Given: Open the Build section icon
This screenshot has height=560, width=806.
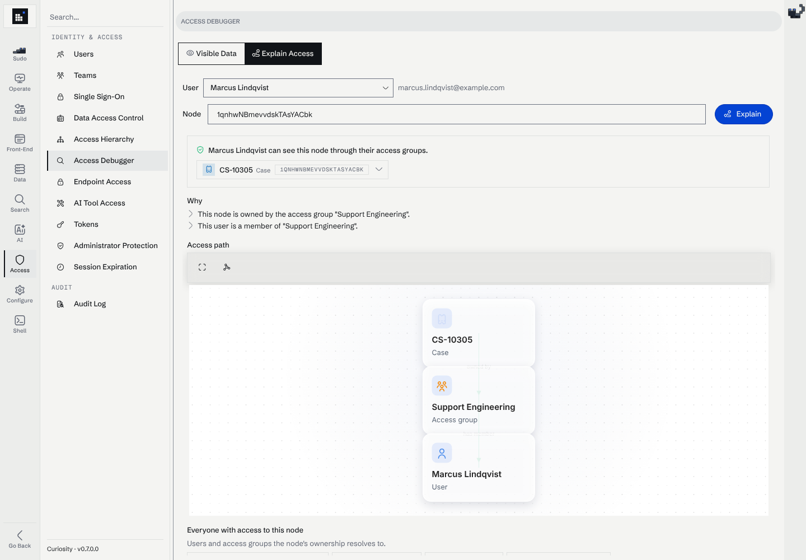Looking at the screenshot, I should (x=20, y=113).
